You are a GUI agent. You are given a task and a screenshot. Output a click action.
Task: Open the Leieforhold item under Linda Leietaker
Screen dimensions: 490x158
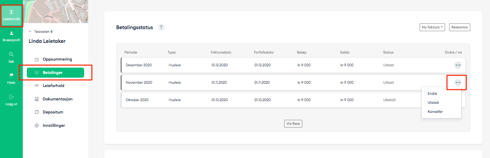pos(53,86)
